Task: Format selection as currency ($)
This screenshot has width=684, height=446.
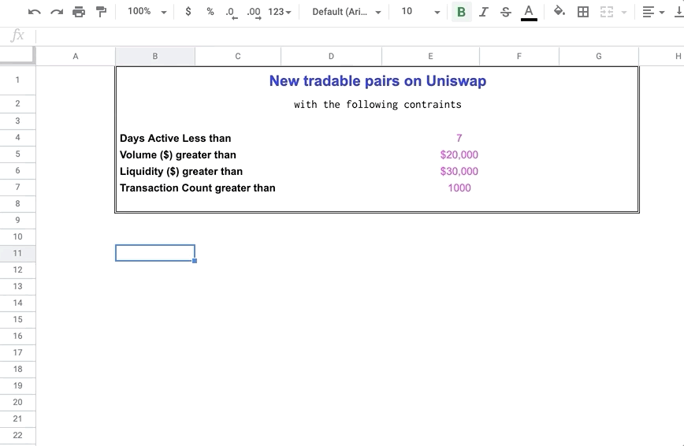Action: [188, 12]
